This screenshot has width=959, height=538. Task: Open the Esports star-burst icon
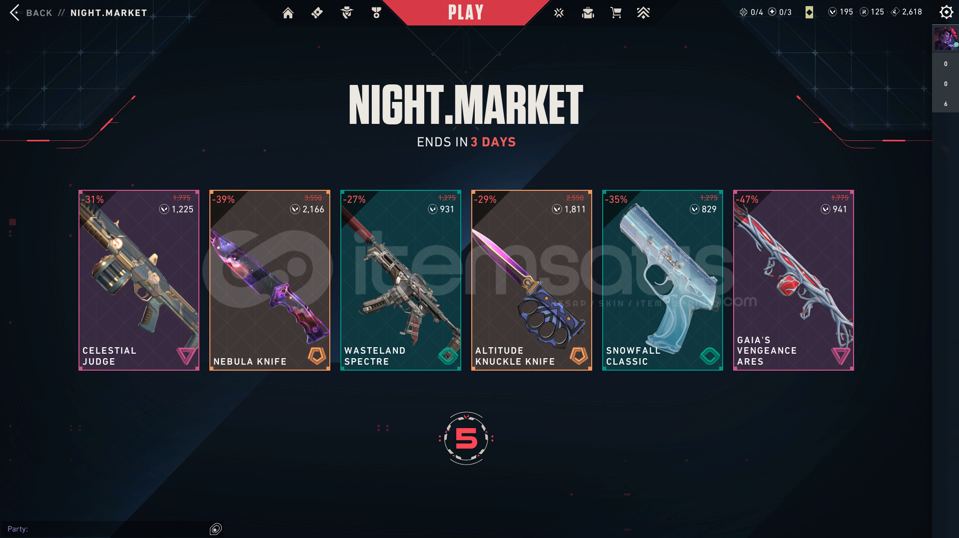559,13
